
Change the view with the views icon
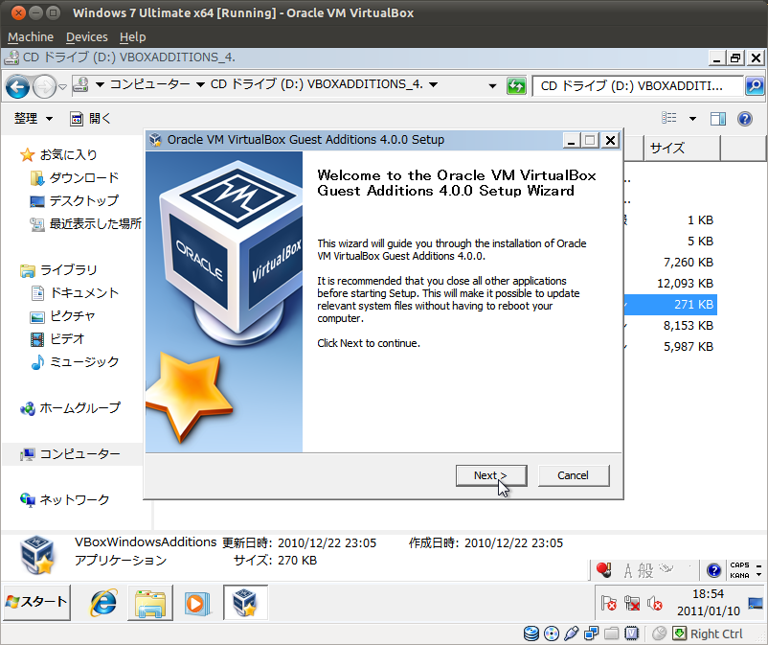(669, 118)
